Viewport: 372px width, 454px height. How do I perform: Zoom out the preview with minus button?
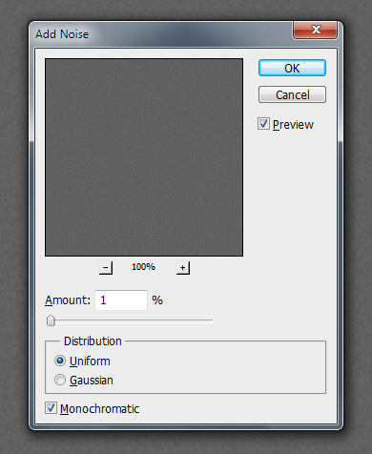[x=106, y=268]
